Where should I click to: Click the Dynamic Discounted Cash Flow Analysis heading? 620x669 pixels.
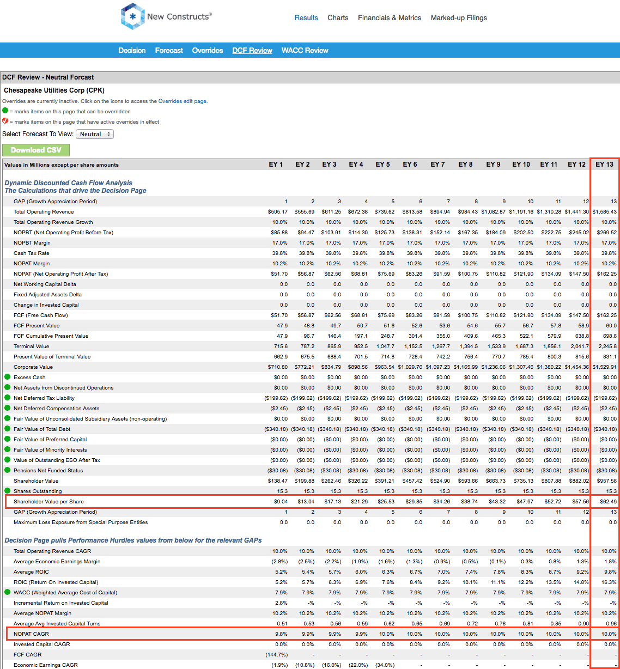[68, 183]
